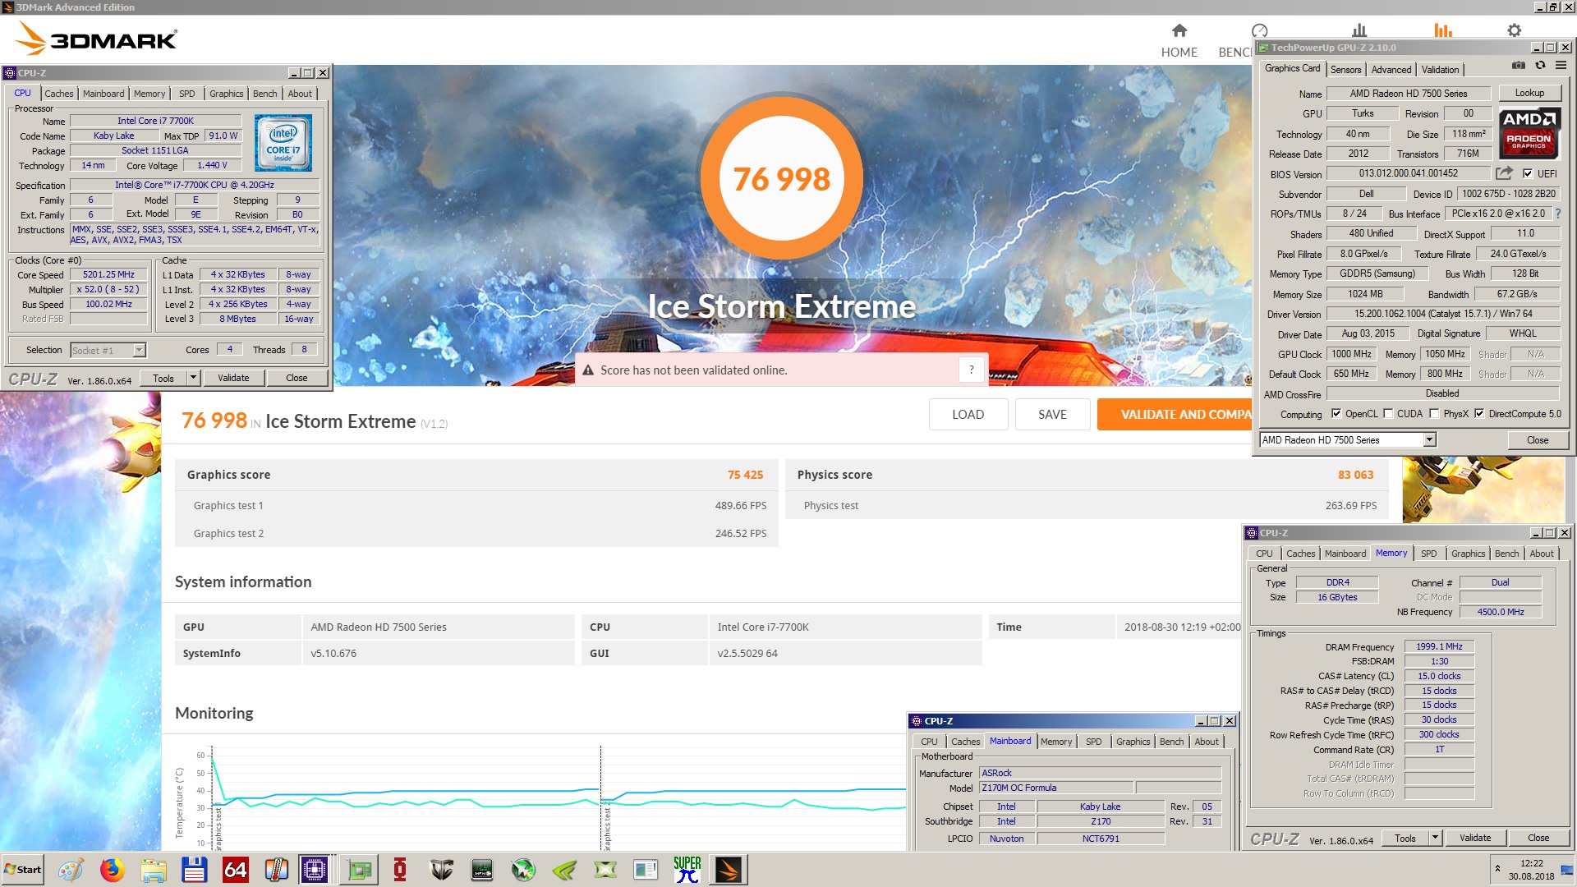1577x887 pixels.
Task: Open 3DMark Options gear icon
Action: pos(1514,31)
